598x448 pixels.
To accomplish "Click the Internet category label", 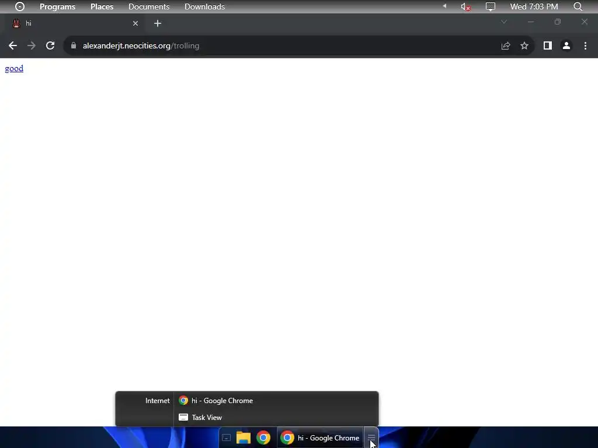I will point(158,401).
